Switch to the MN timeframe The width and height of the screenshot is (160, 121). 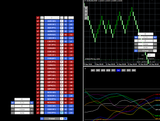tap(134, 70)
